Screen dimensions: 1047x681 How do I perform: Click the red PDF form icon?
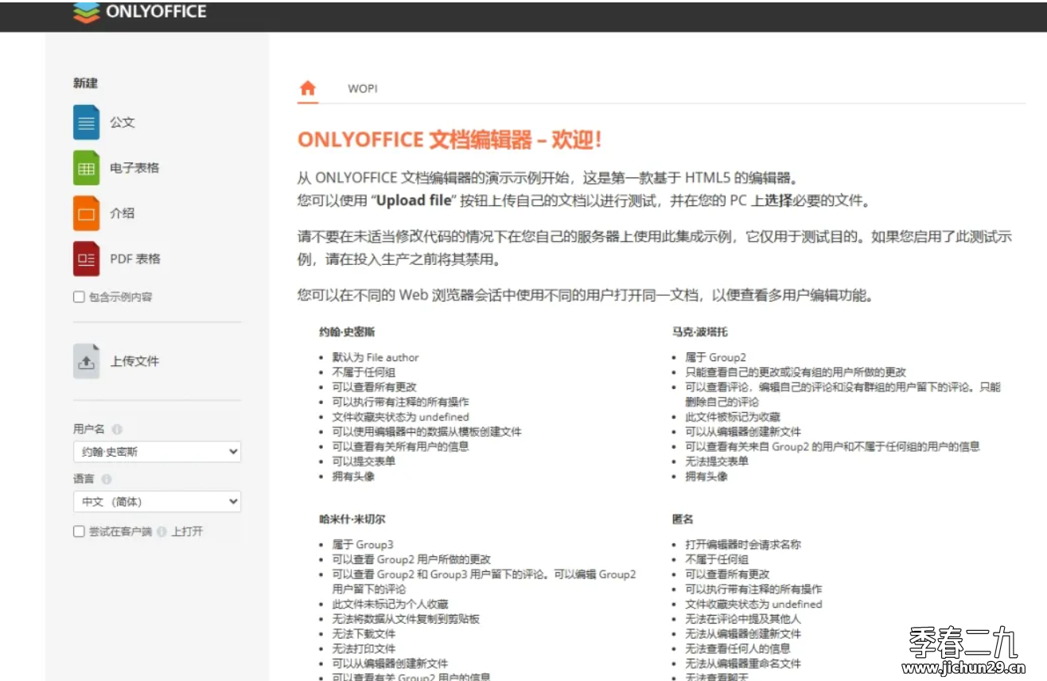[x=86, y=259]
